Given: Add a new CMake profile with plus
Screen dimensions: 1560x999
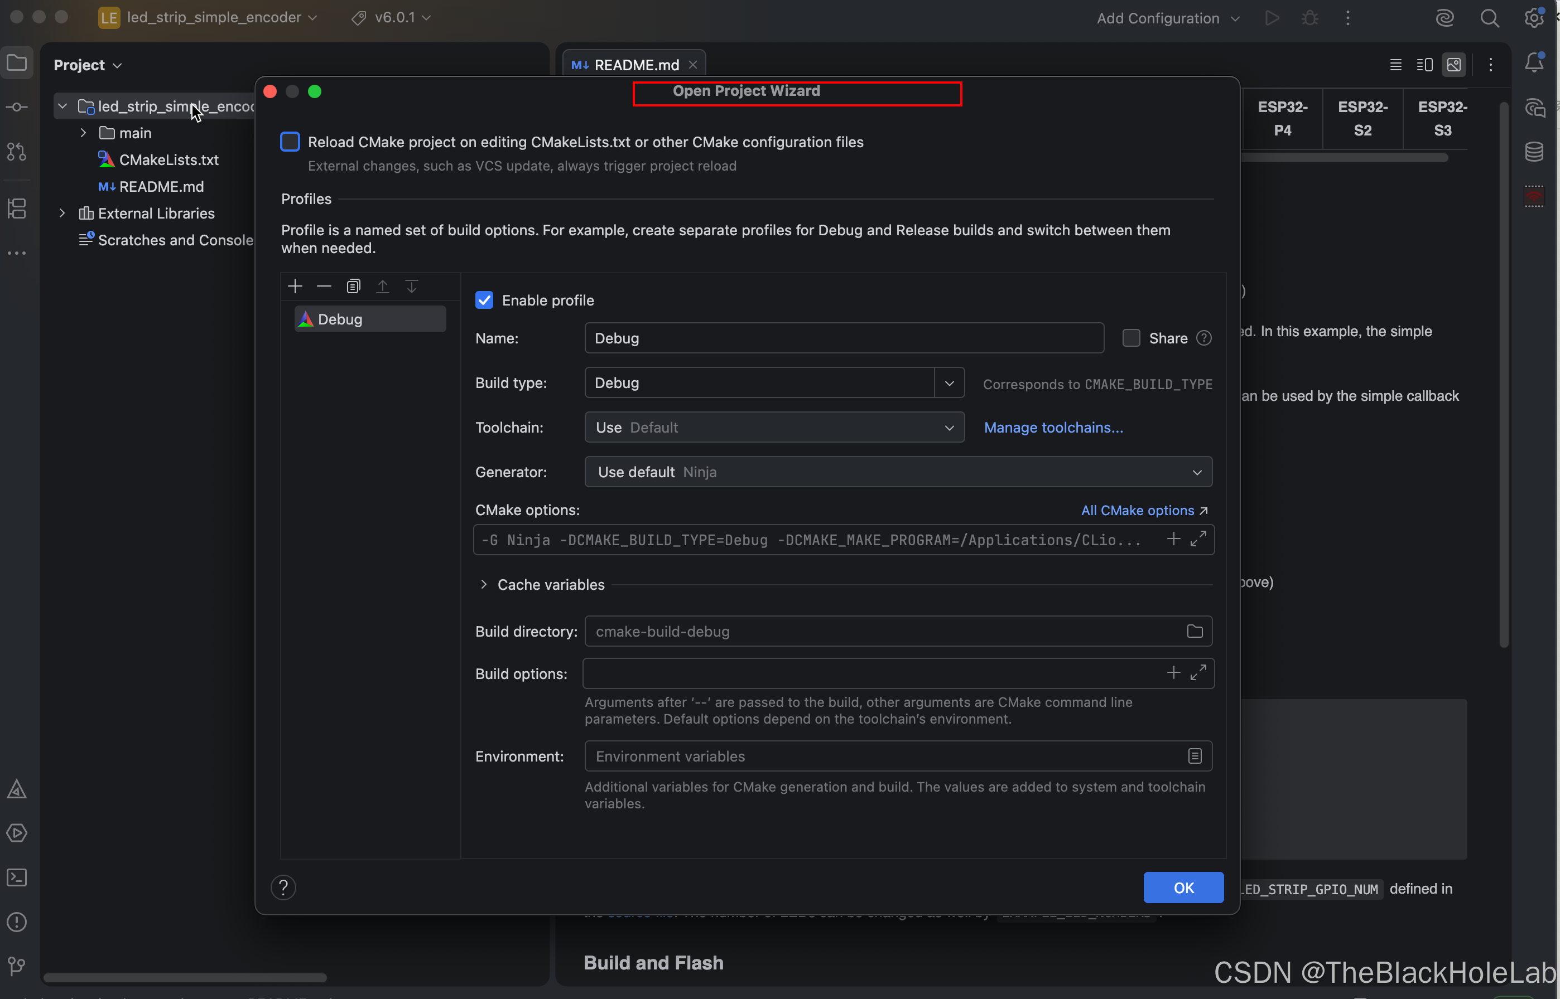Looking at the screenshot, I should [295, 286].
